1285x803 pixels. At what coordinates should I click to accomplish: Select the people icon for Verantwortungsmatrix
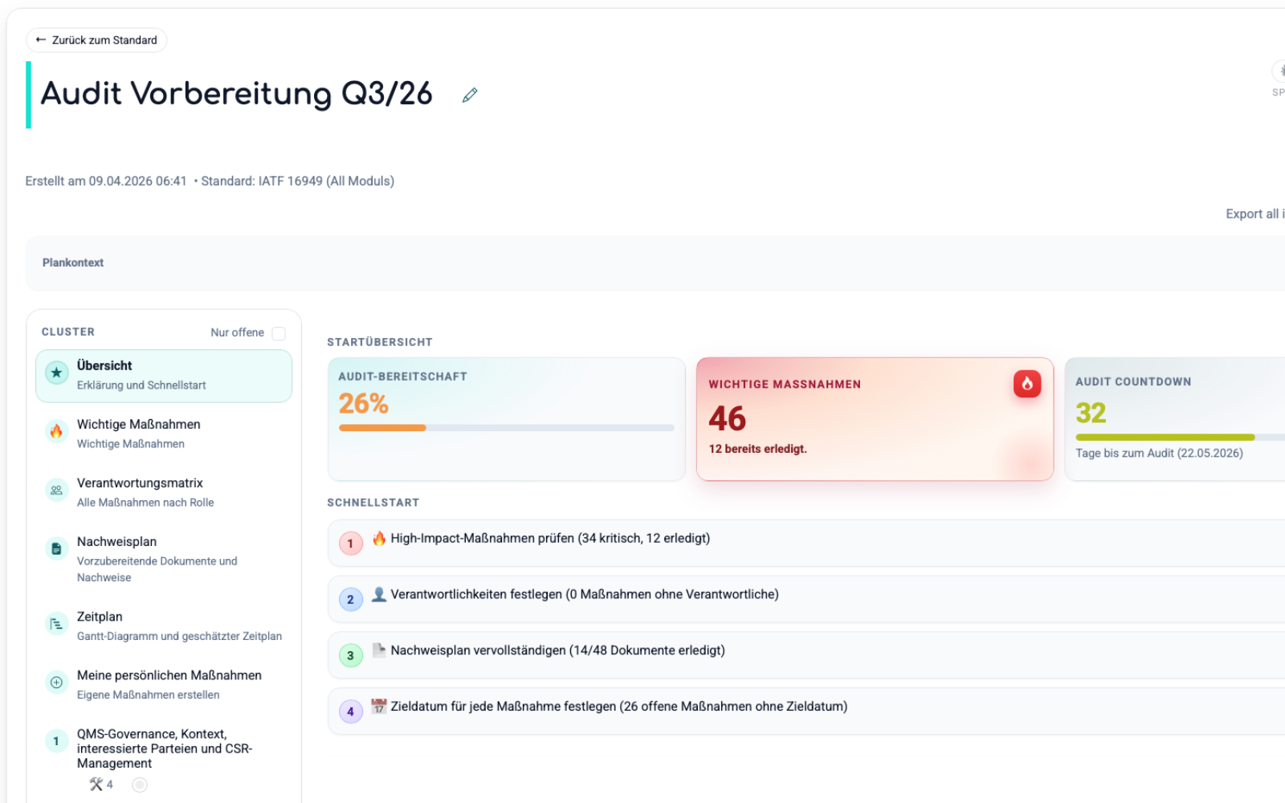(x=55, y=490)
